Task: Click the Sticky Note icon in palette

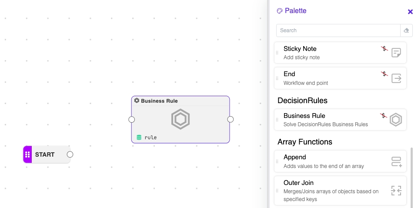Action: point(396,53)
